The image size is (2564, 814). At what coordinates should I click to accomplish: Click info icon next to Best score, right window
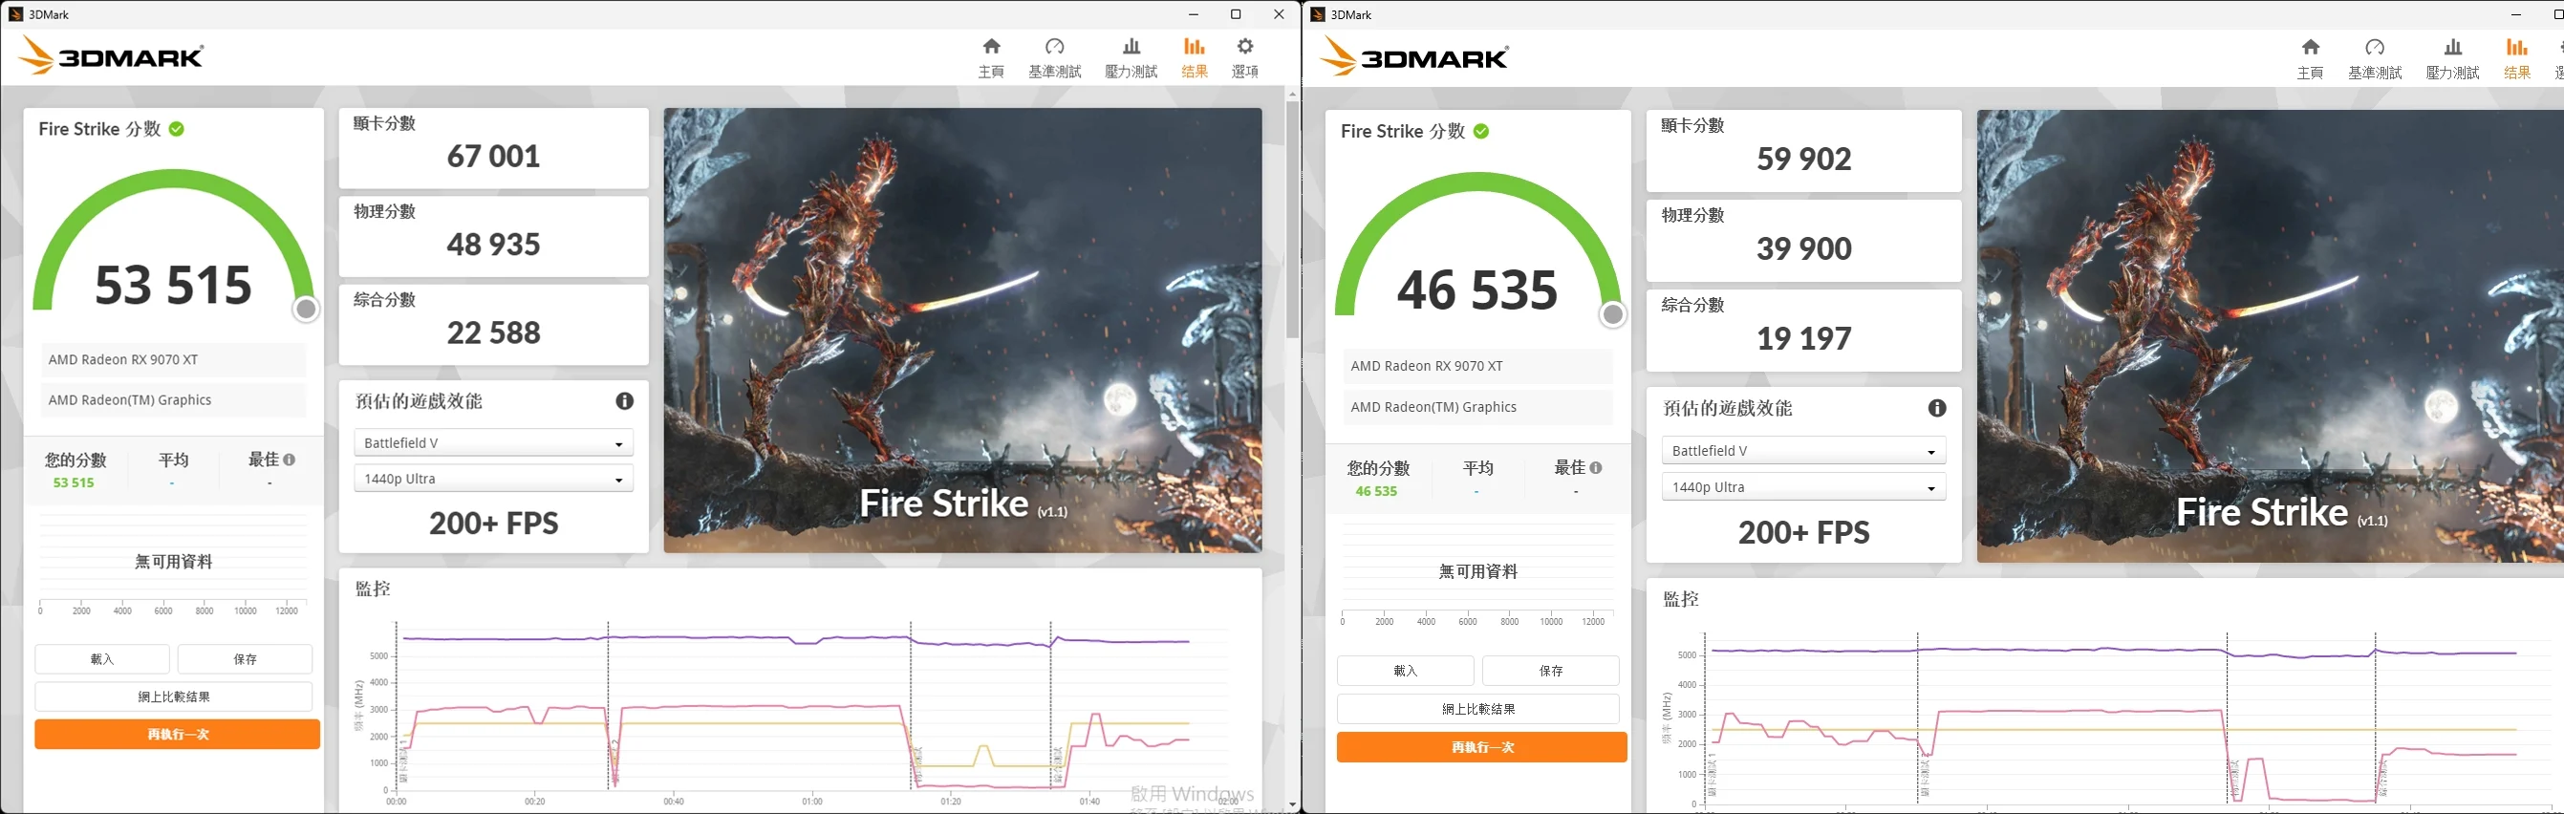click(x=1596, y=468)
